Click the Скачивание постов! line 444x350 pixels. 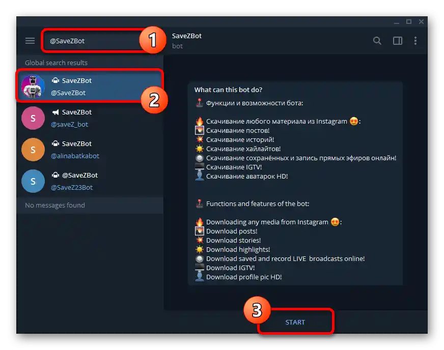tap(238, 130)
